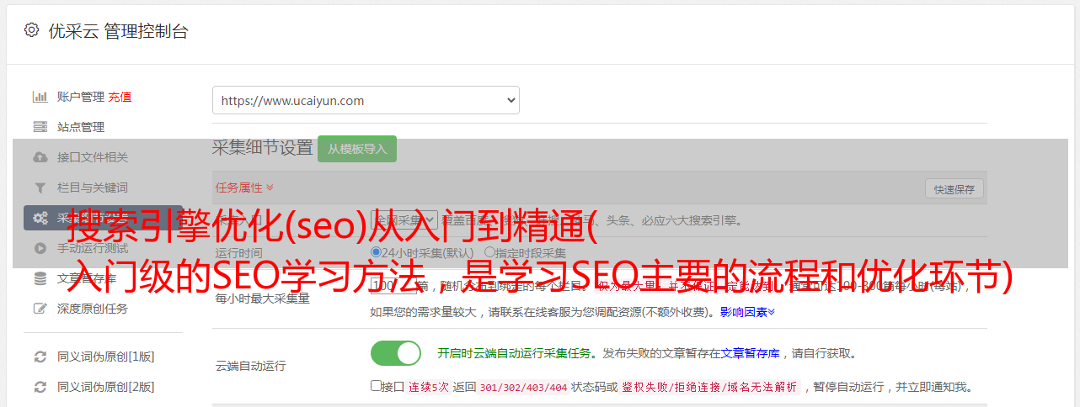Click the refresh icon beside 同义词伪原创[1版]
Screen dimensions: 1080x407
point(40,357)
